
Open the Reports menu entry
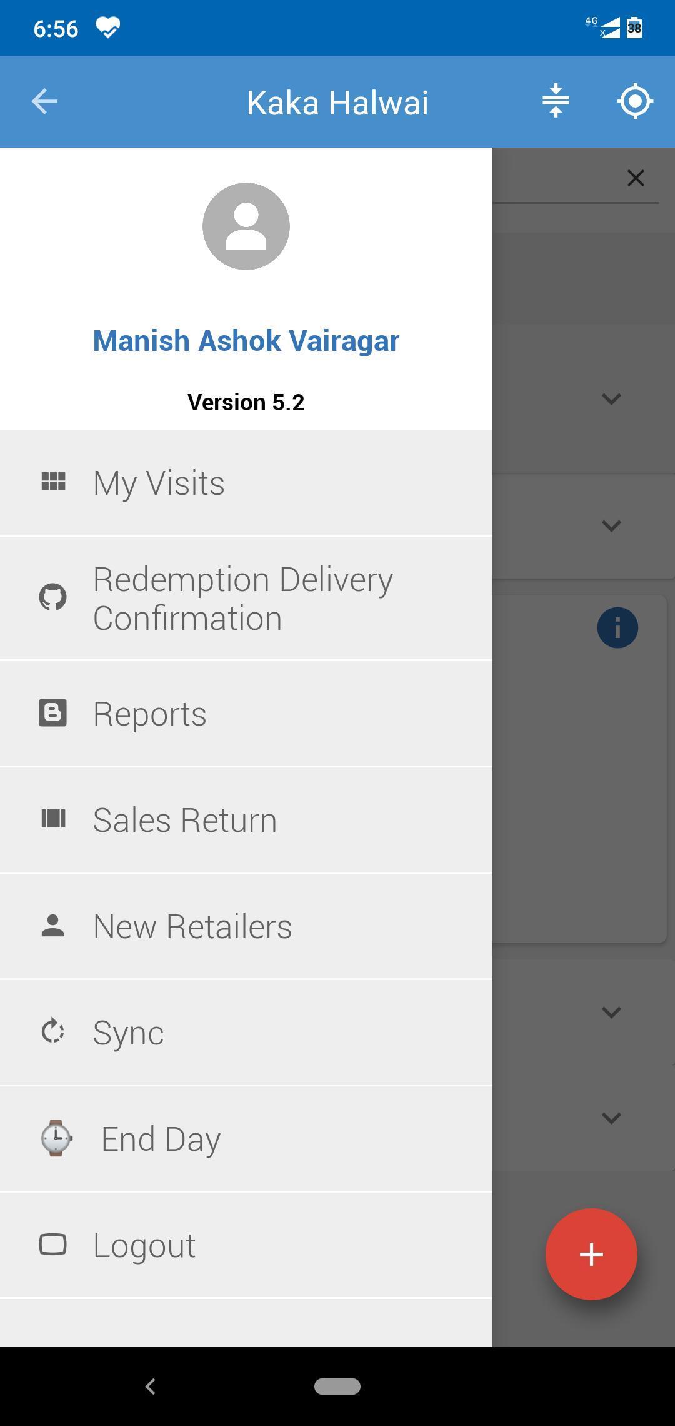click(x=246, y=714)
